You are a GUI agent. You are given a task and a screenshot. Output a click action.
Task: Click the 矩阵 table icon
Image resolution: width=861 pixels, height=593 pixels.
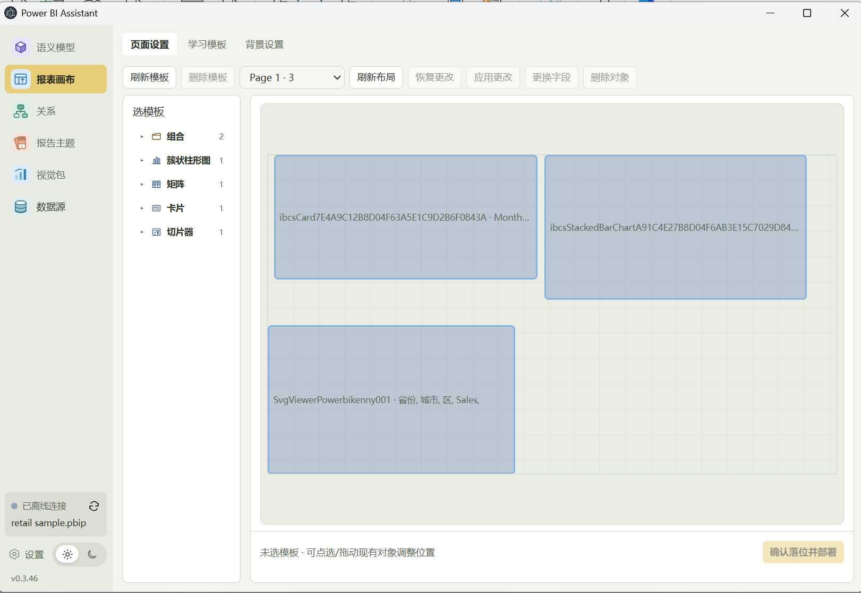coord(156,185)
